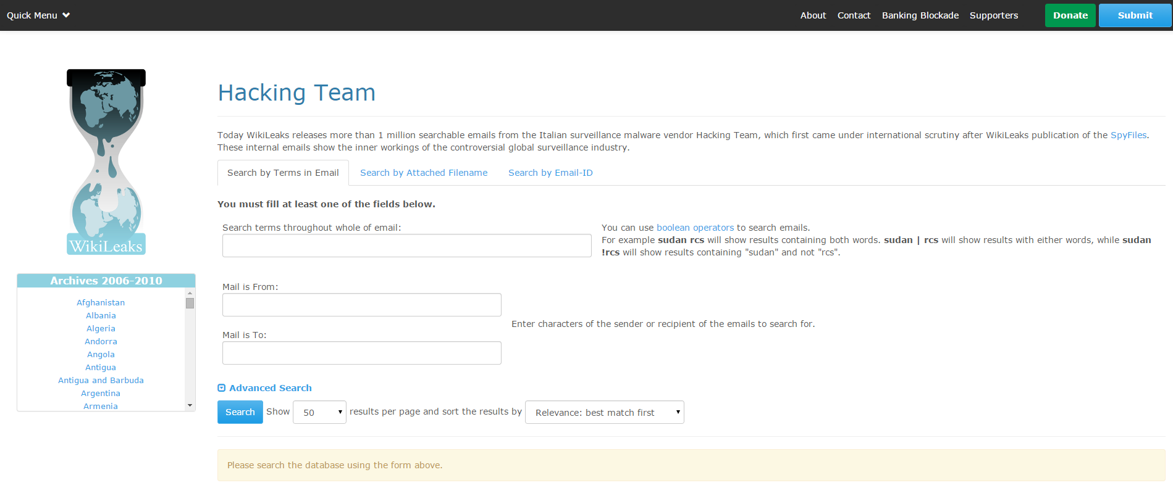Click the archives list scroll-down arrow
Screen dimensions: 1173x488
click(190, 405)
